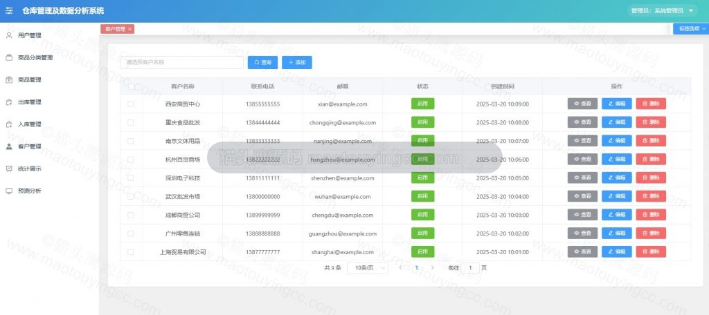Focus the 前往 page jump input
Image resolution: width=709 pixels, height=315 pixels.
[471, 267]
